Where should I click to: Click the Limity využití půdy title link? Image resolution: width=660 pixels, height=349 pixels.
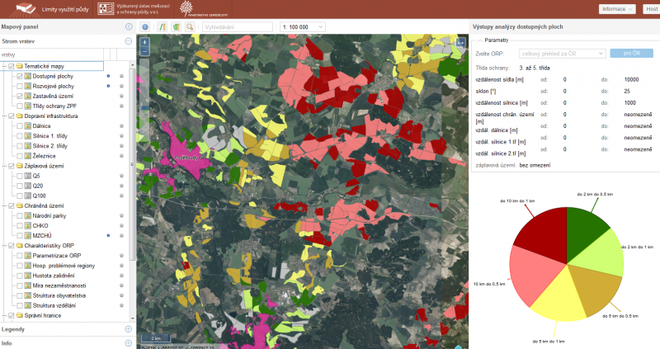click(x=65, y=9)
